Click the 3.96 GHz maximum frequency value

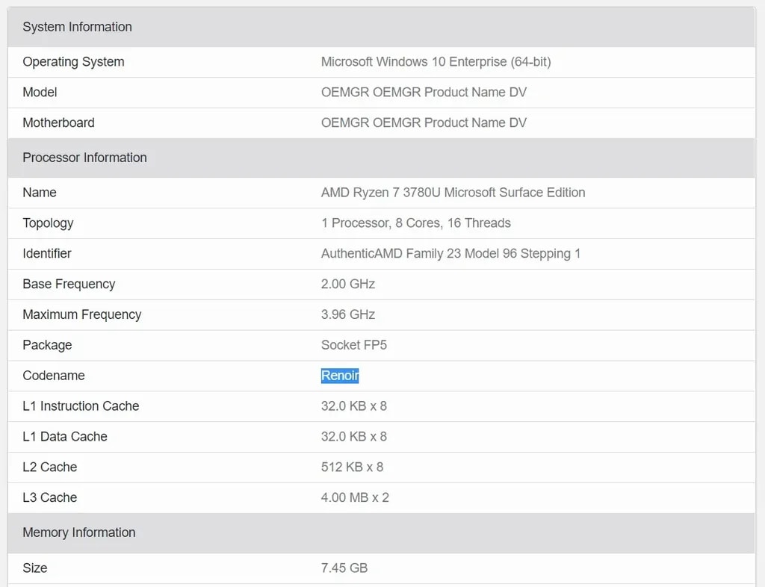pyautogui.click(x=347, y=315)
